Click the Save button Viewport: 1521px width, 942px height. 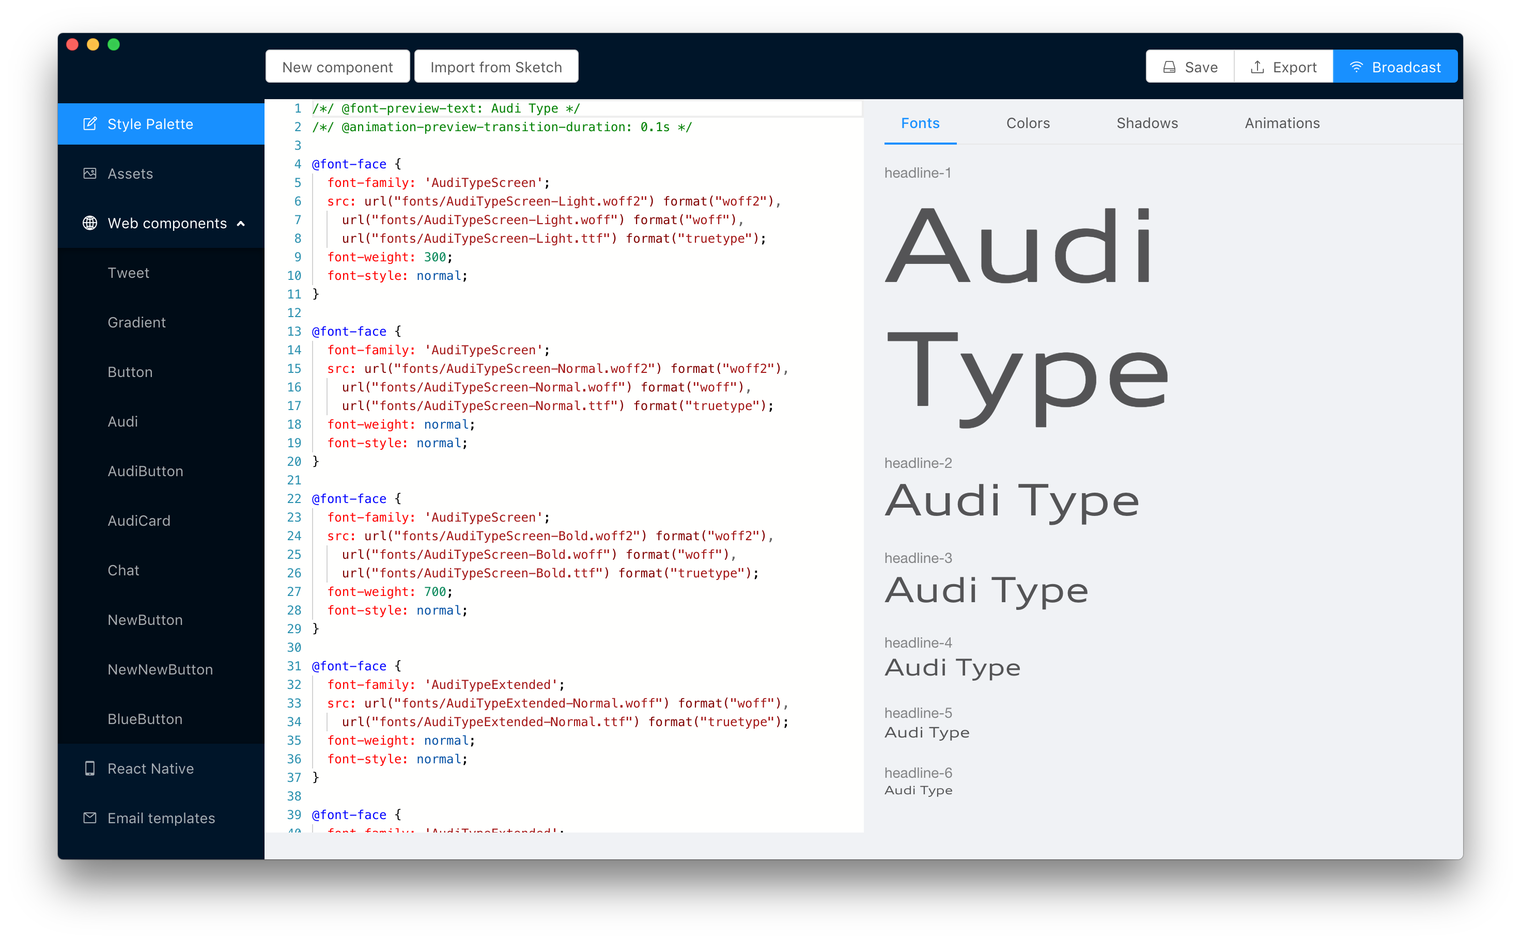pyautogui.click(x=1189, y=67)
